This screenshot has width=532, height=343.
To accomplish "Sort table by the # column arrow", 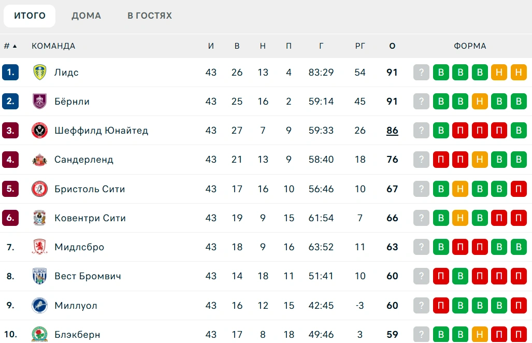I will pyautogui.click(x=15, y=46).
